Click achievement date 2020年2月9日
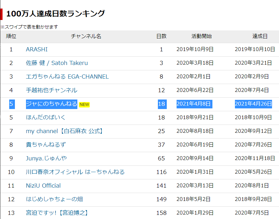This screenshot has height=219, width=279. coord(252,77)
